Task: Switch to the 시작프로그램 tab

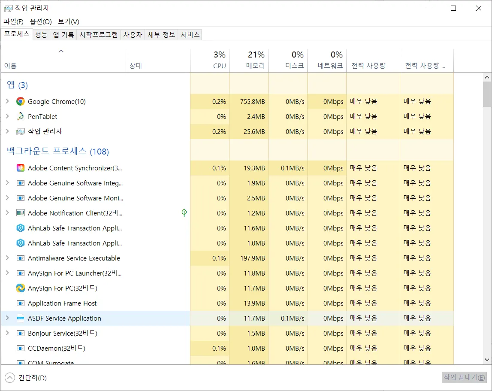Action: tap(99, 35)
